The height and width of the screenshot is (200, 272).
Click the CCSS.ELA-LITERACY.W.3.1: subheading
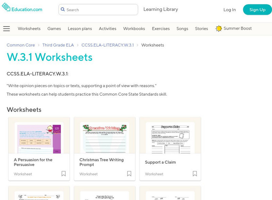38,74
